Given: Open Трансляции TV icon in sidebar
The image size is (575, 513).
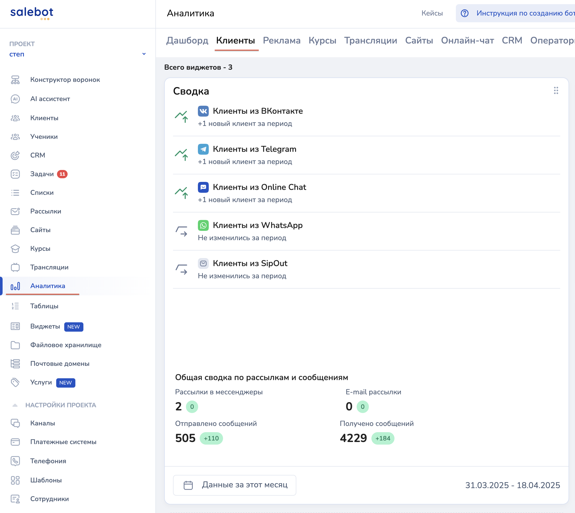Looking at the screenshot, I should [x=15, y=267].
